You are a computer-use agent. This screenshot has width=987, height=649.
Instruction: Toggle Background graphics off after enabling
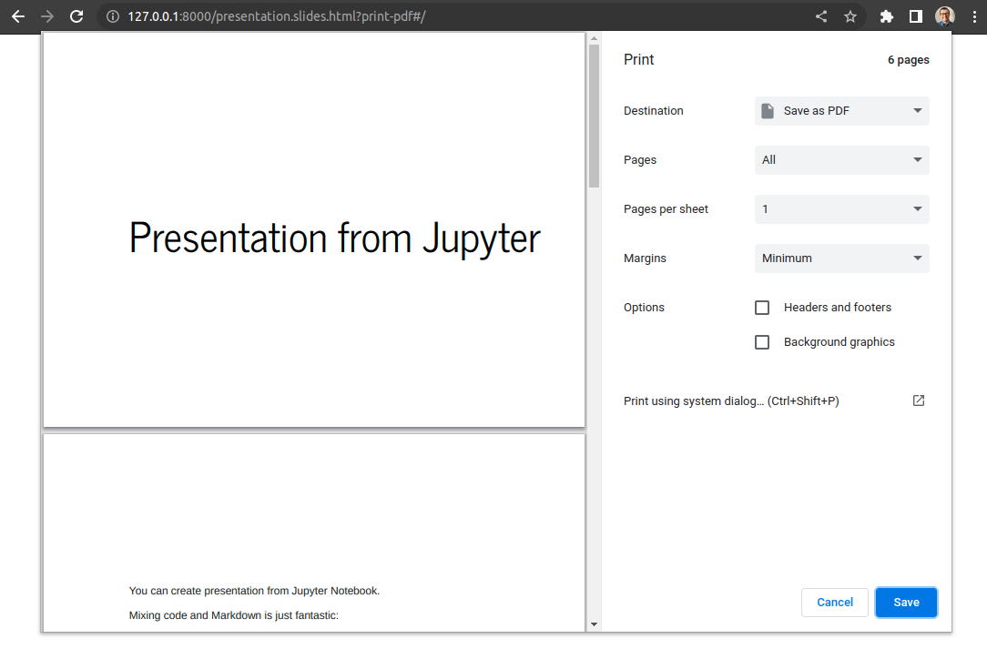coord(762,342)
